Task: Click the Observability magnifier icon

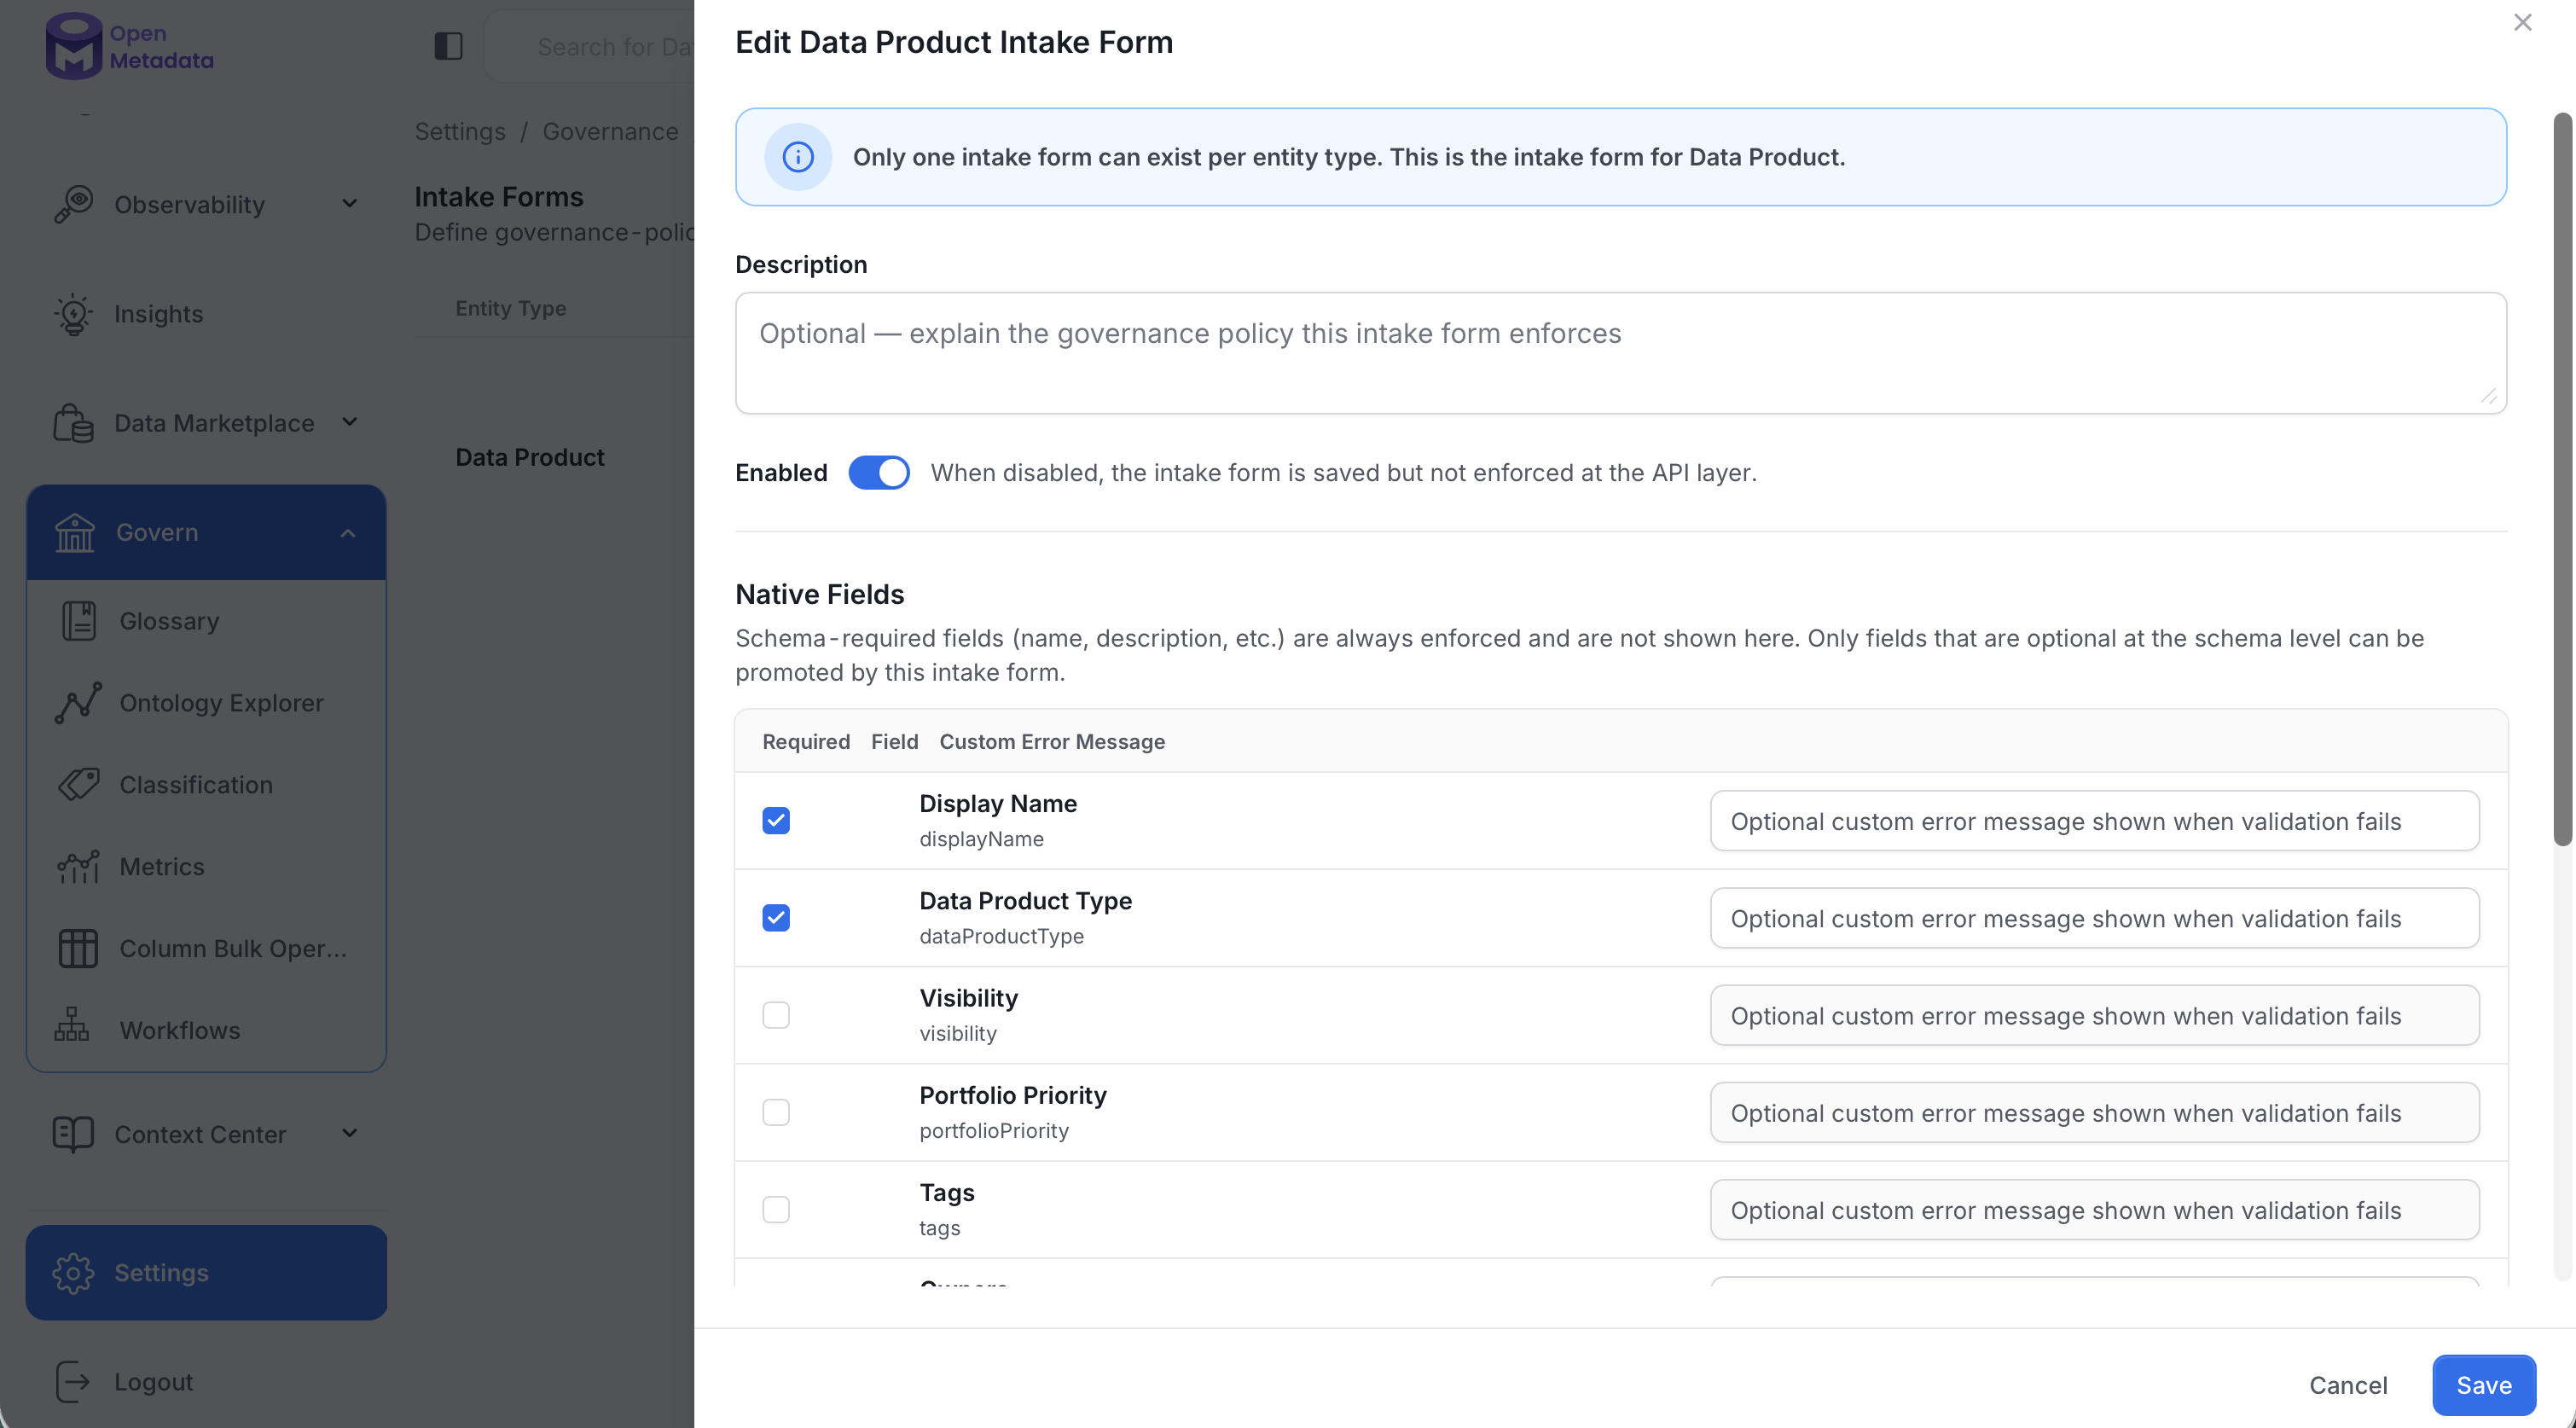Action: (74, 204)
